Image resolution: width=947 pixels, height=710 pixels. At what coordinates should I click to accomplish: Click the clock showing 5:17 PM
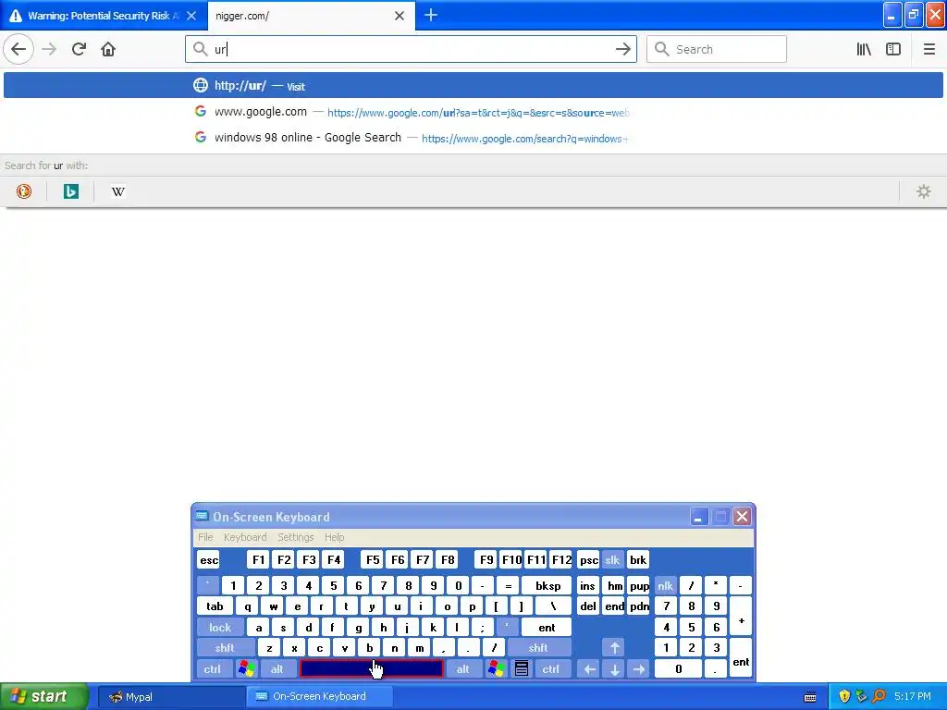912,697
